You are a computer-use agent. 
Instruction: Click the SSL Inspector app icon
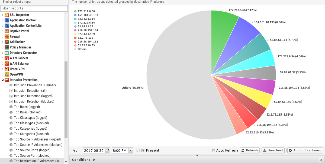pyautogui.click(x=7, y=15)
